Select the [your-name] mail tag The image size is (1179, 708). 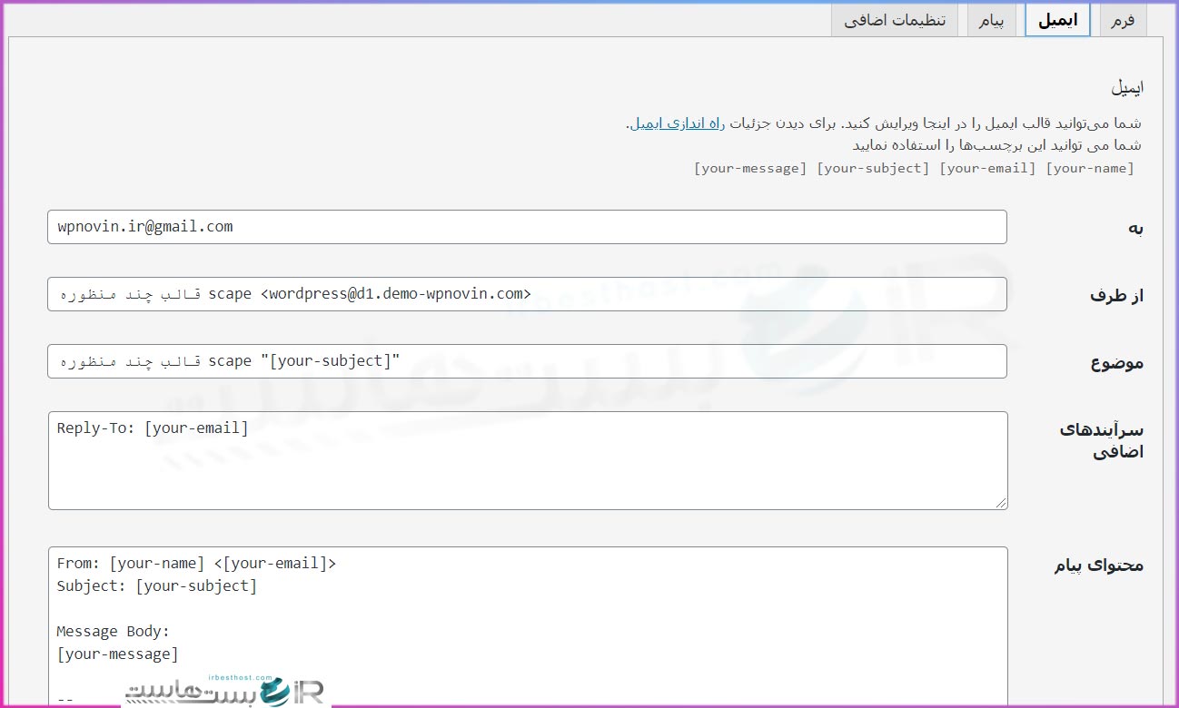click(x=1089, y=167)
